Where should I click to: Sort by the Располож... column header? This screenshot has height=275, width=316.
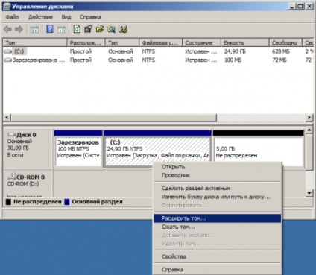(x=86, y=42)
